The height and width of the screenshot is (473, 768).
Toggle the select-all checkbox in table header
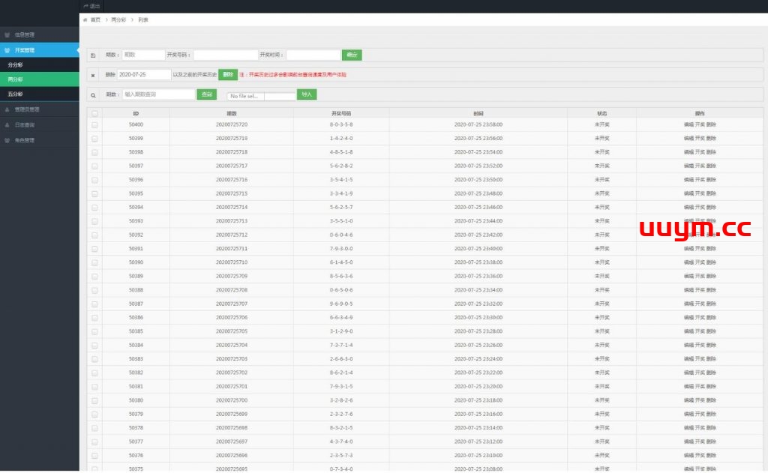[x=94, y=114]
